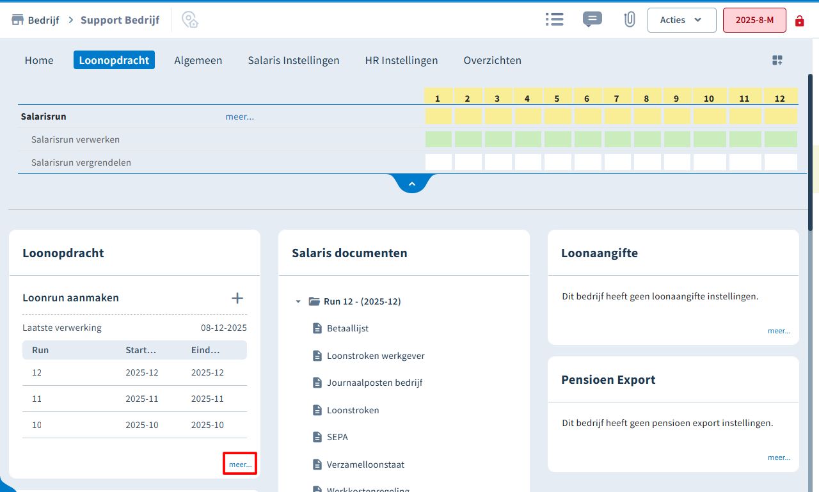
Task: Click the Bedrijf store icon in breadcrumb
Action: pos(18,20)
